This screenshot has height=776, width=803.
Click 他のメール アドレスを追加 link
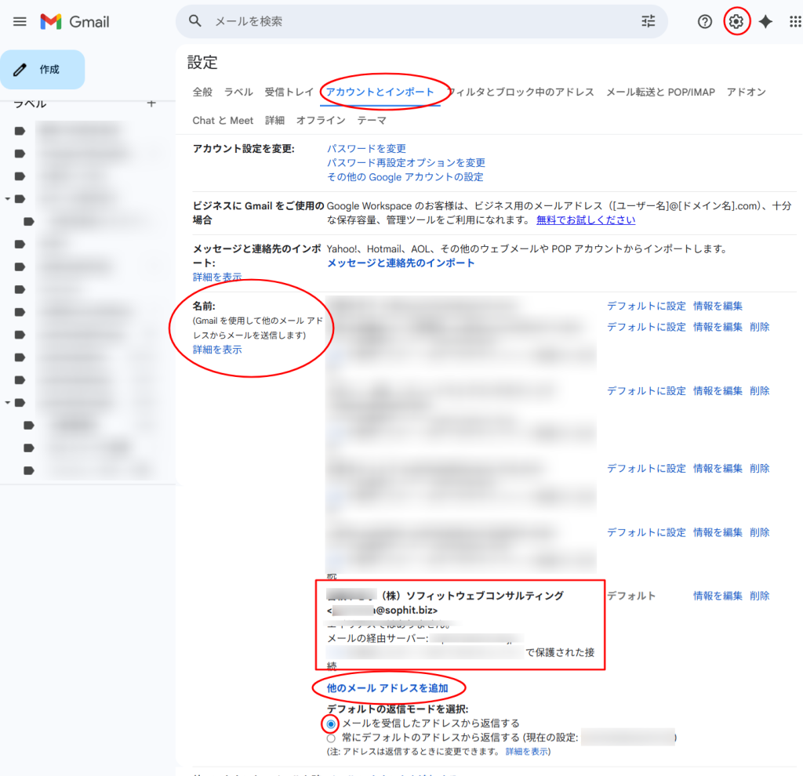tap(387, 688)
